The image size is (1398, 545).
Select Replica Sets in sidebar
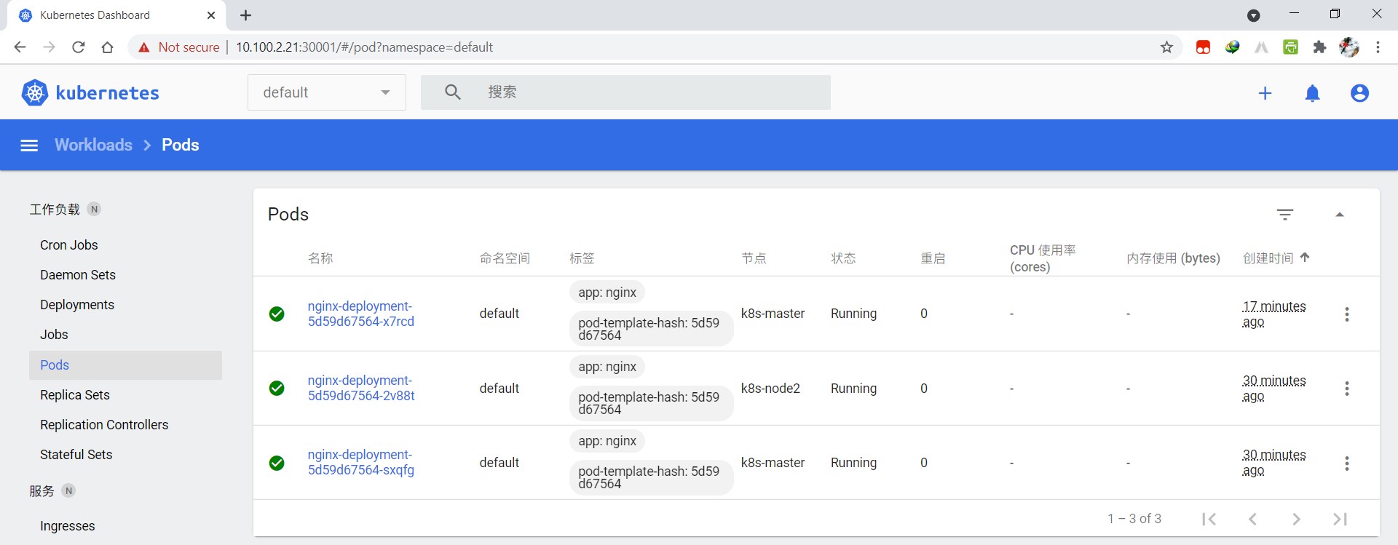pos(75,395)
